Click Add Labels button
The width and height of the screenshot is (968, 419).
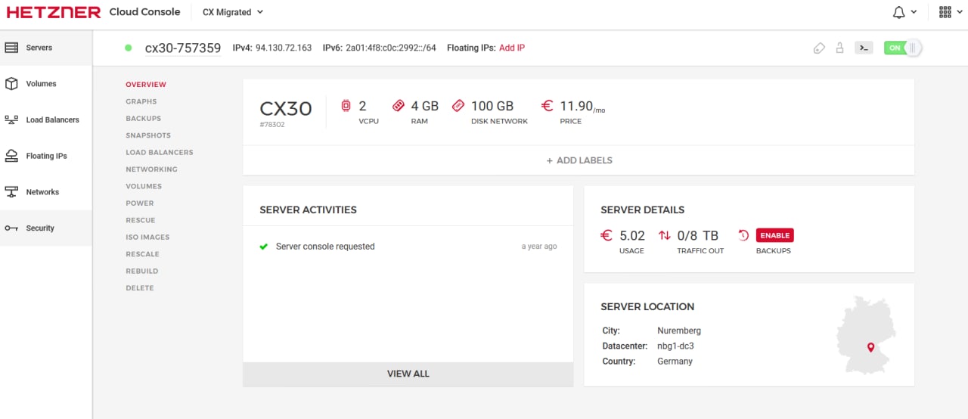click(x=579, y=160)
